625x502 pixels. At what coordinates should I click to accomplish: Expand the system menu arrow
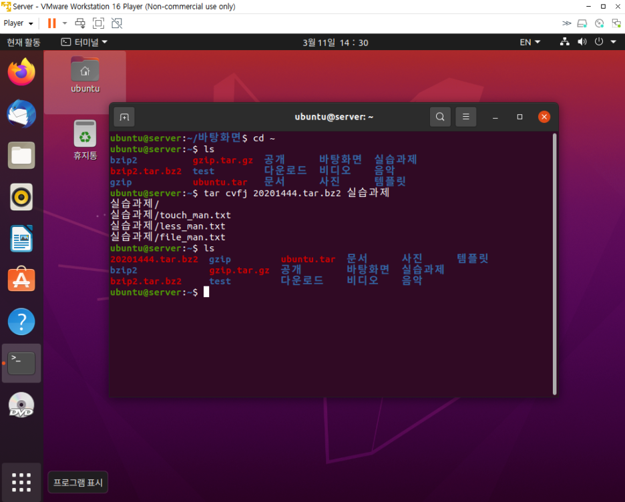click(614, 42)
